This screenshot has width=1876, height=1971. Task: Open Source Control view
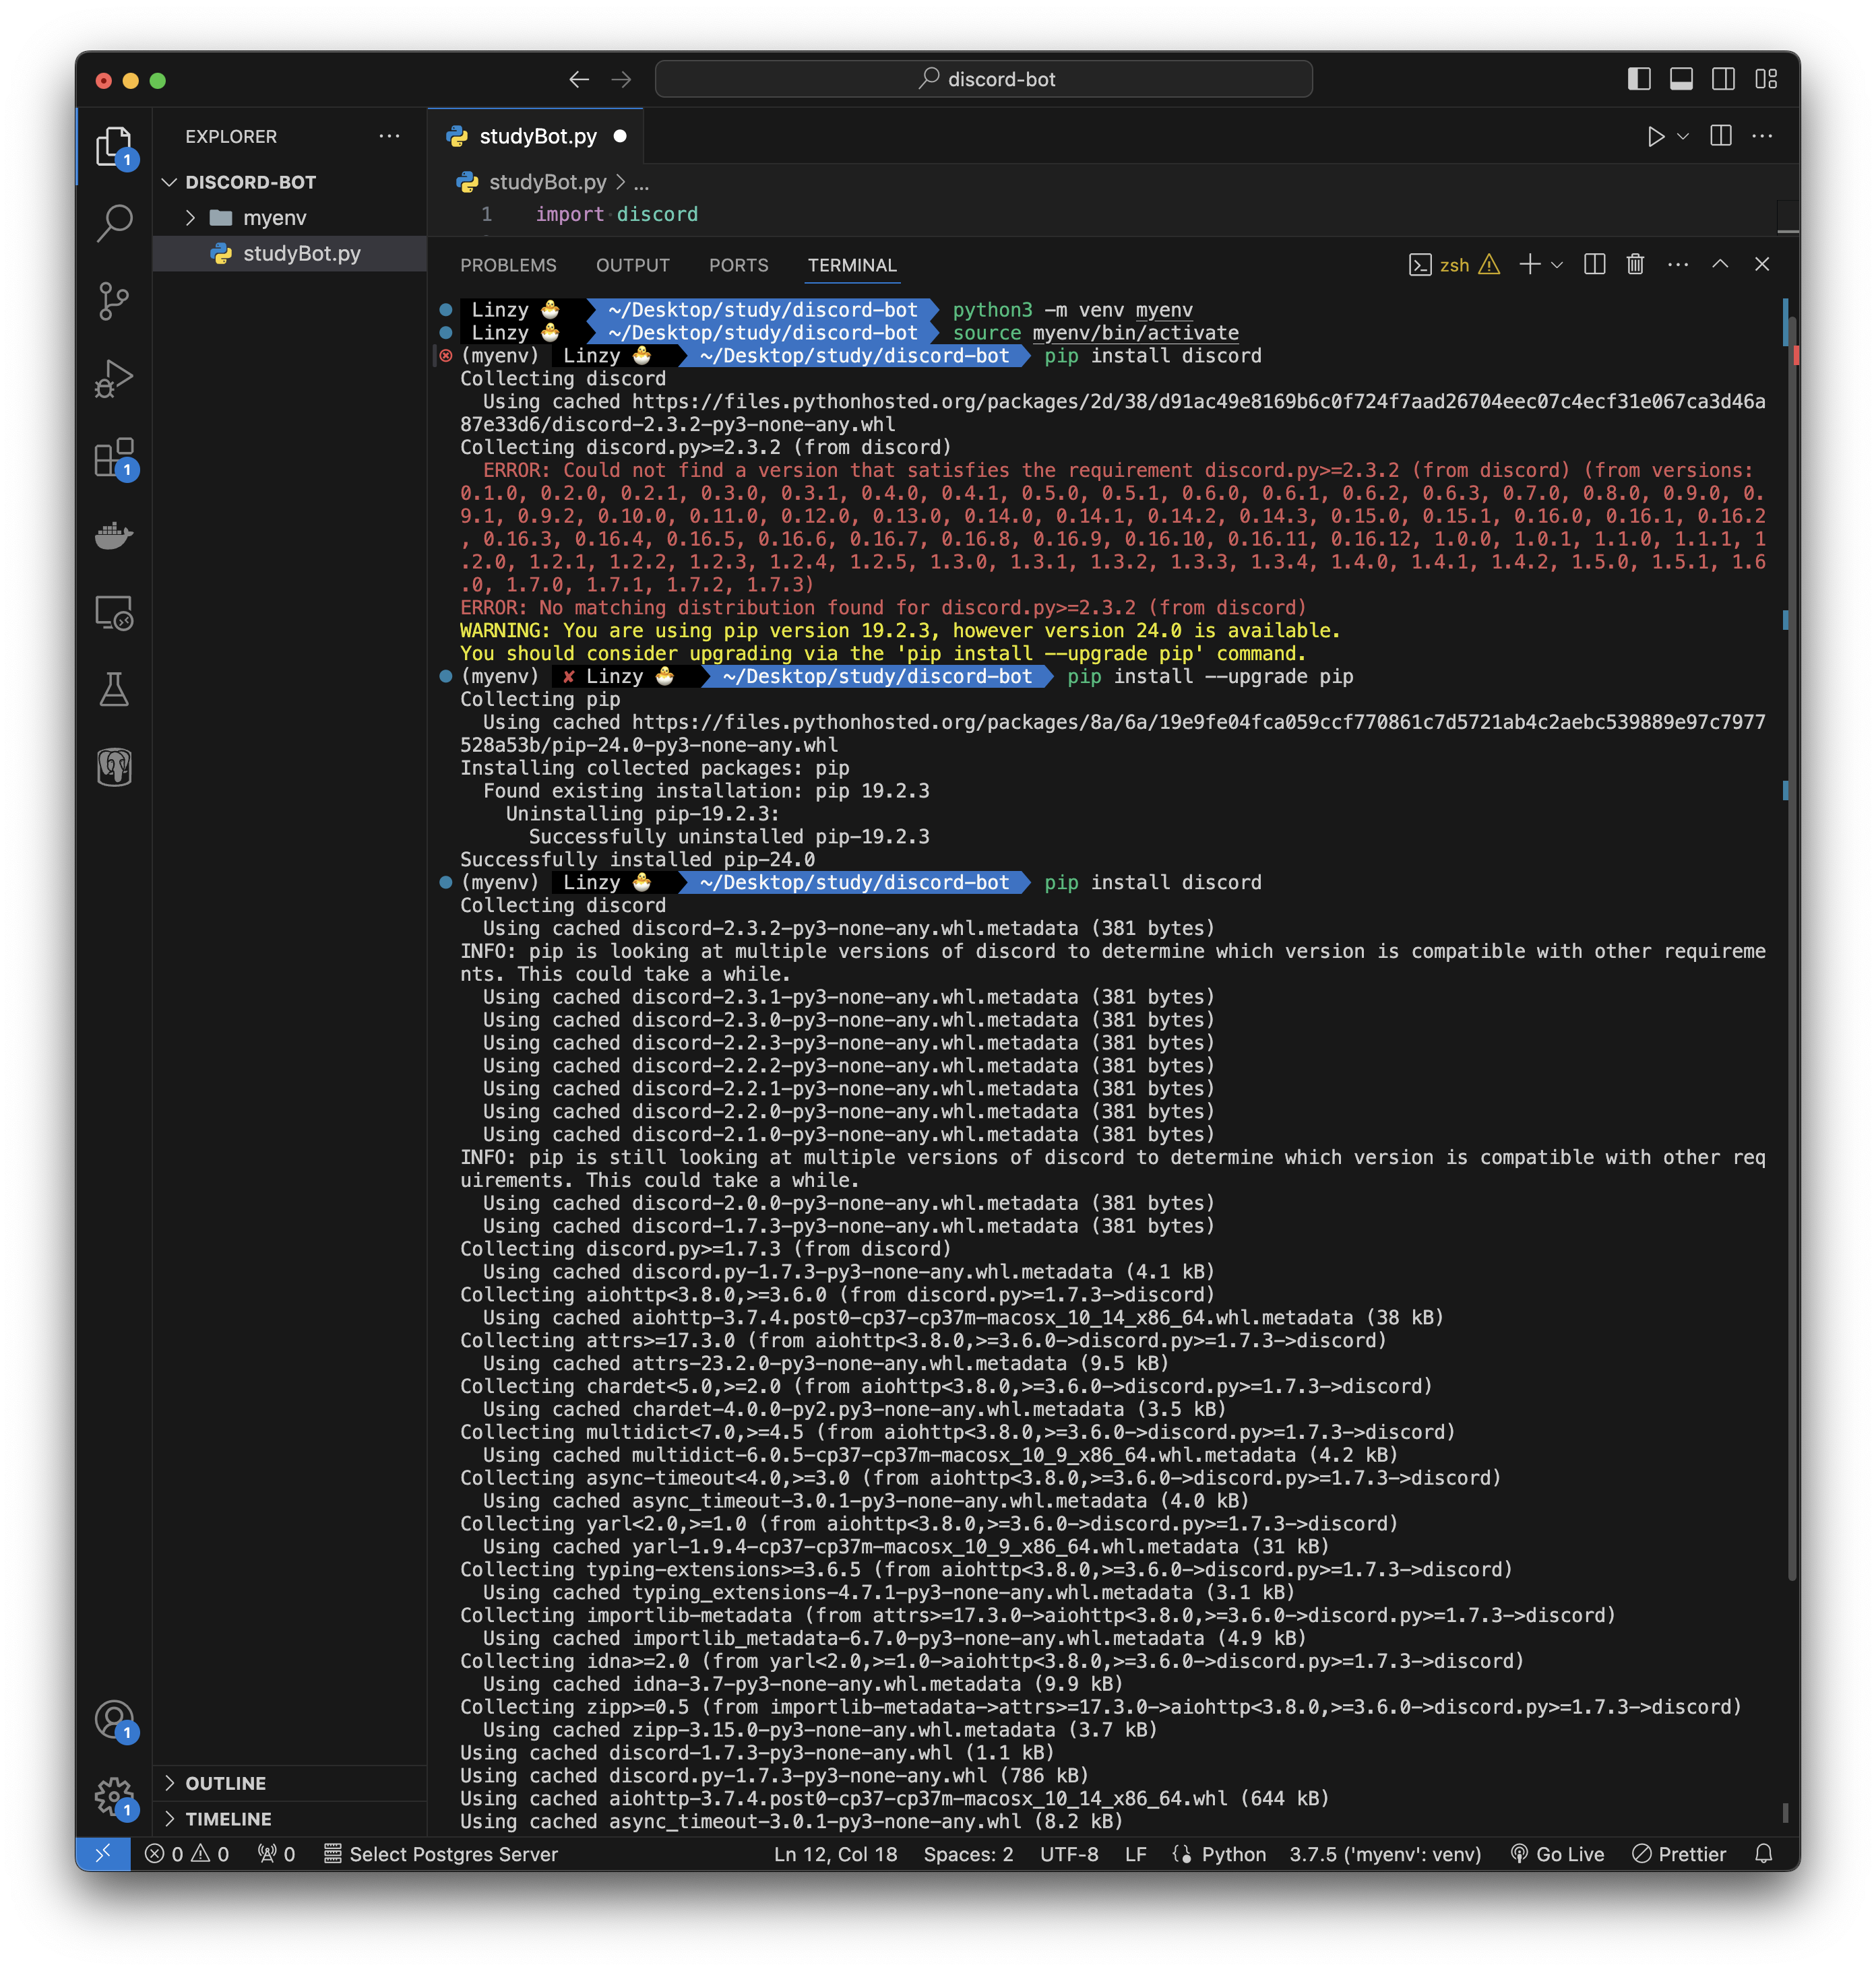tap(114, 301)
